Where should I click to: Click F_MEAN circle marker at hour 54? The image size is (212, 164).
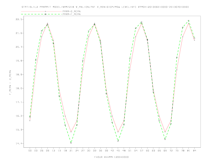[136, 28]
